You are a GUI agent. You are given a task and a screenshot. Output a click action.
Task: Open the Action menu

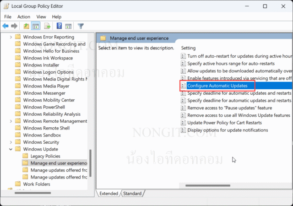(x=24, y=17)
